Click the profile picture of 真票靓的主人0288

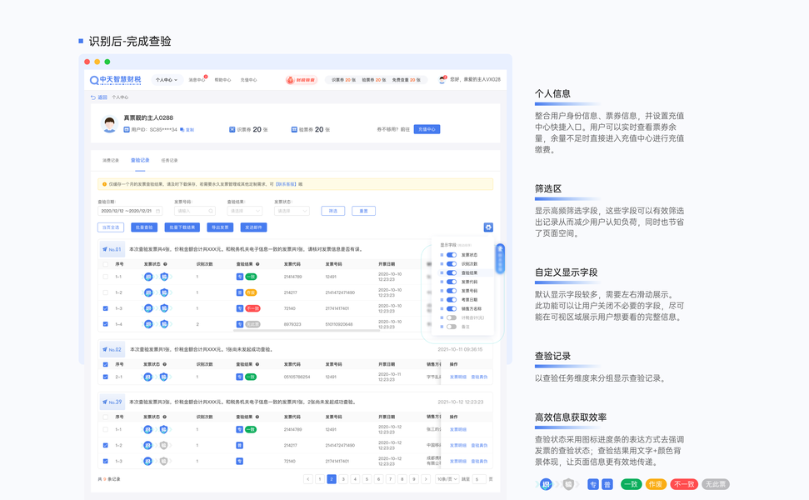[x=109, y=124]
